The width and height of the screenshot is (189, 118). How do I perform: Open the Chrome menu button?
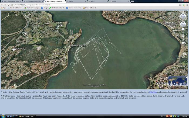pos(187,5)
